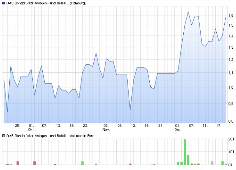The width and height of the screenshot is (236, 170).
Task: Click the '1,2' price axis label
Action: click(x=230, y=60)
